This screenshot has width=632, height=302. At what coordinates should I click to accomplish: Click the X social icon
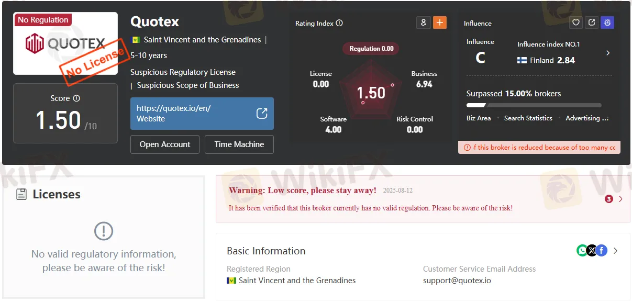[x=592, y=251]
